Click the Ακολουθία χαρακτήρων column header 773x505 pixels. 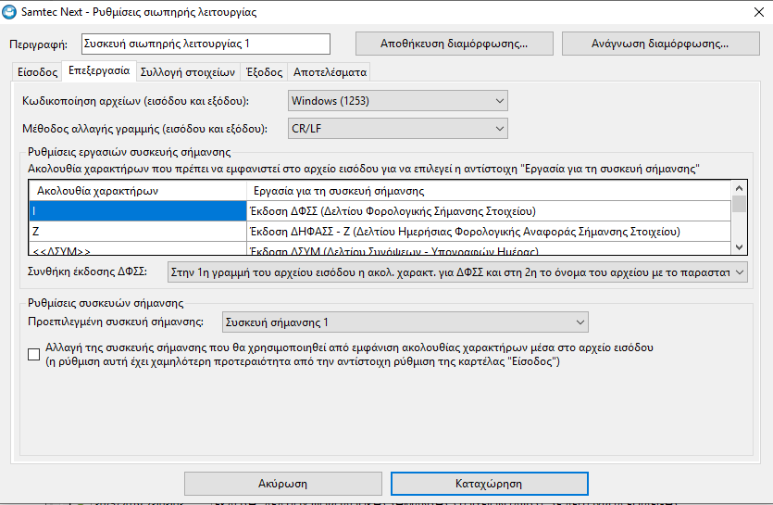pyautogui.click(x=138, y=191)
